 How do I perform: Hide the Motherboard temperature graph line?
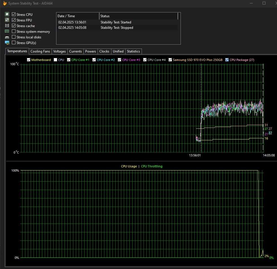[x=28, y=60]
